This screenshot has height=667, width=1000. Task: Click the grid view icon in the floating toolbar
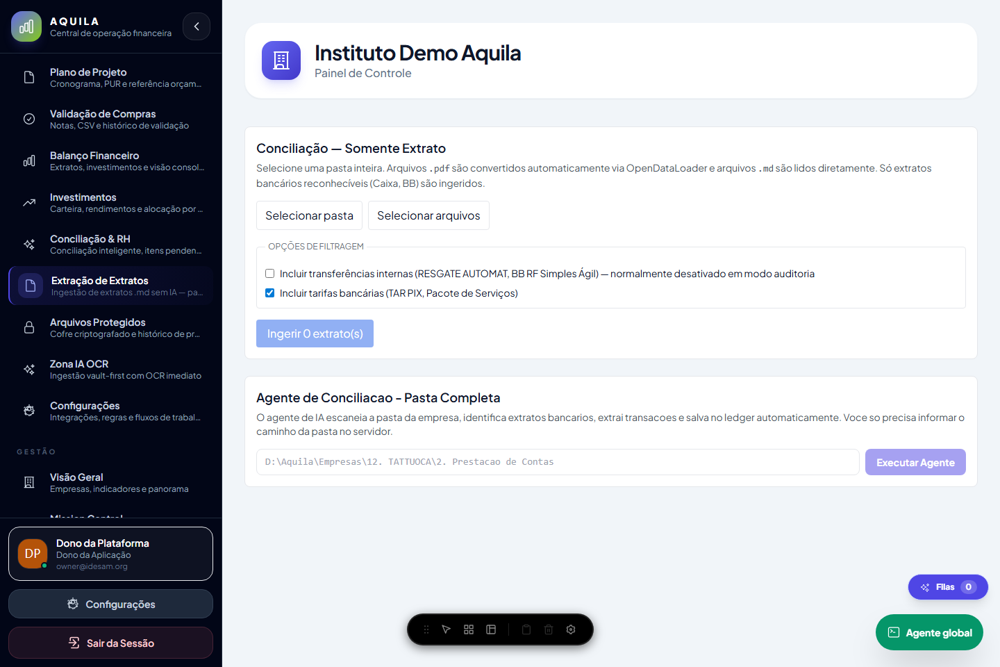click(x=469, y=629)
